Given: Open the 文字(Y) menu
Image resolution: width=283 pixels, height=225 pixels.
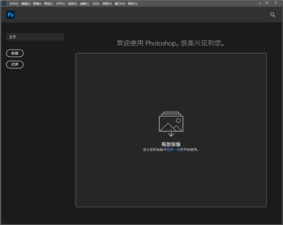Looking at the screenshot, I should tap(60, 3).
